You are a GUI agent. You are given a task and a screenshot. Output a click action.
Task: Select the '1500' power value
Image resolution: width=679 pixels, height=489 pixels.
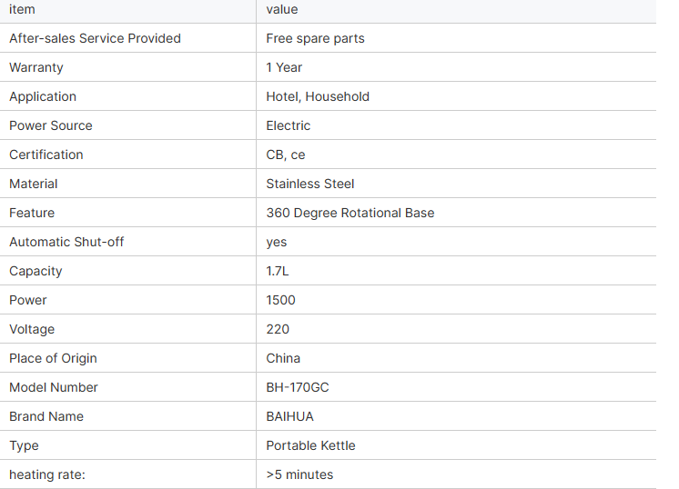(280, 300)
